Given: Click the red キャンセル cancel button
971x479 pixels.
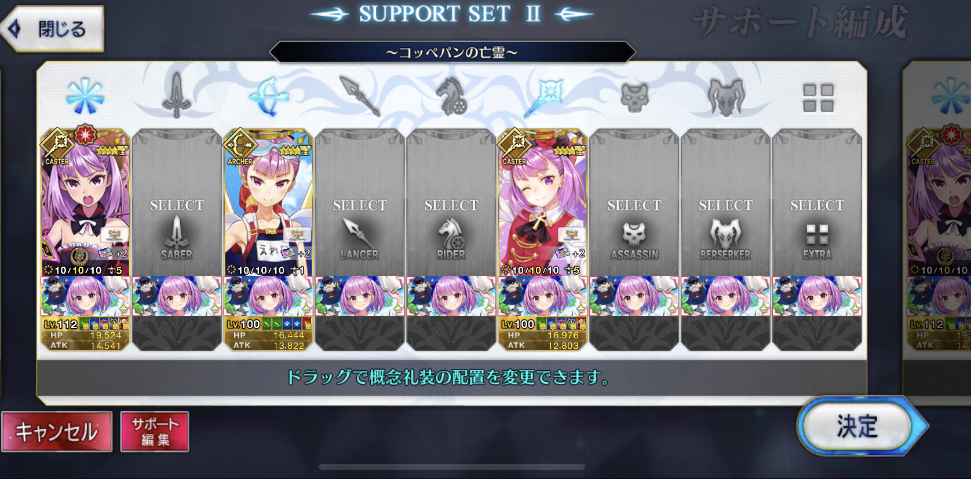Looking at the screenshot, I should (x=57, y=432).
